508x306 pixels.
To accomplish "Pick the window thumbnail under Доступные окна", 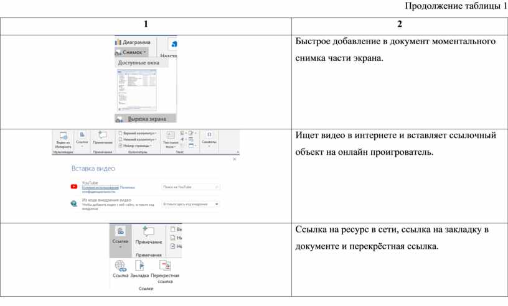I will pyautogui.click(x=137, y=90).
